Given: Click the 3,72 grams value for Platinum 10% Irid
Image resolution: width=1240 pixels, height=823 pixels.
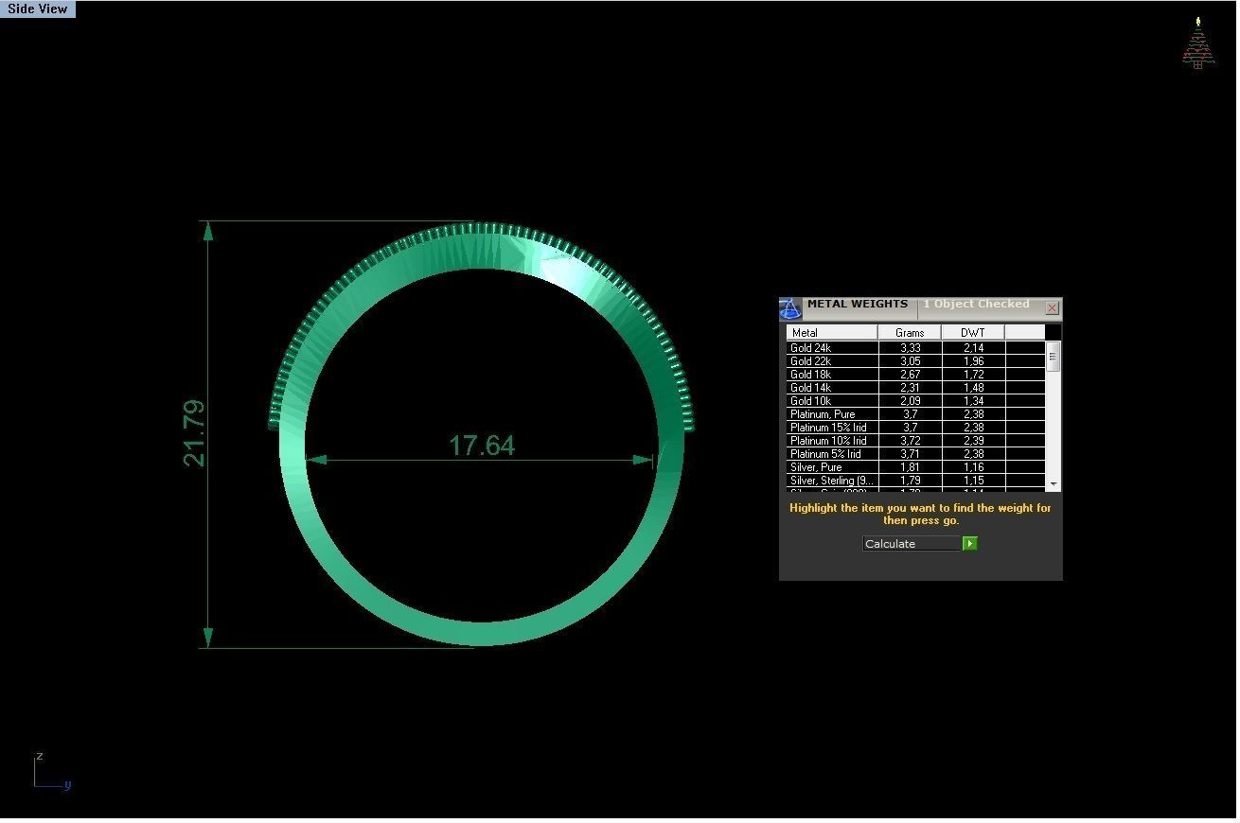Looking at the screenshot, I should pos(910,441).
